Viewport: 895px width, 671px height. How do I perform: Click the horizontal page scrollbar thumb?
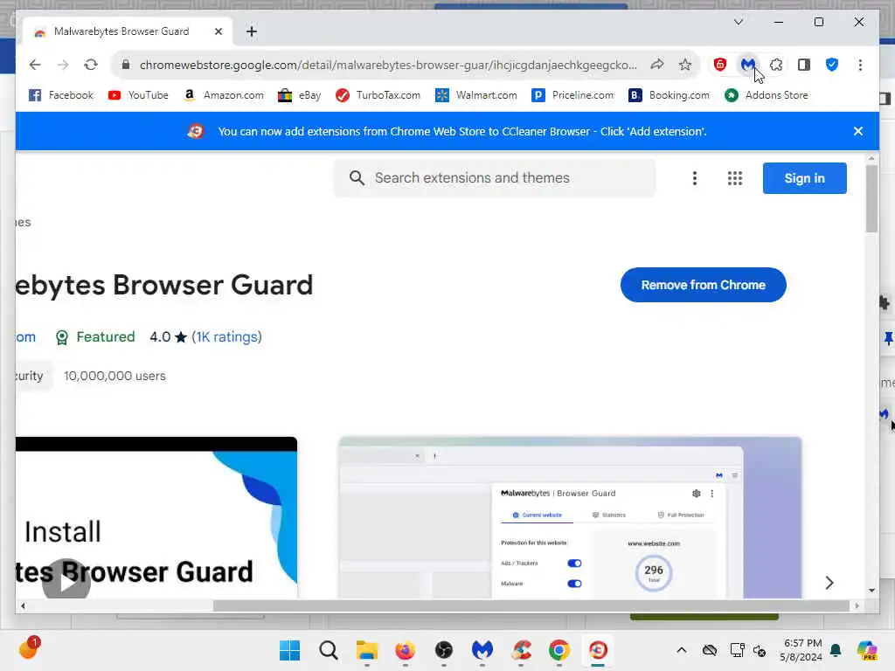(x=531, y=606)
